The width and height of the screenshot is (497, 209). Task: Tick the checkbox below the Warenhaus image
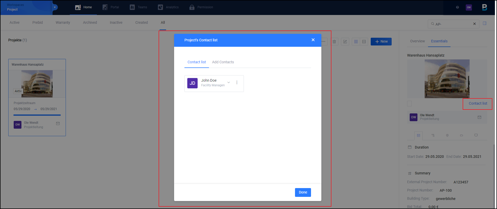coord(409,104)
